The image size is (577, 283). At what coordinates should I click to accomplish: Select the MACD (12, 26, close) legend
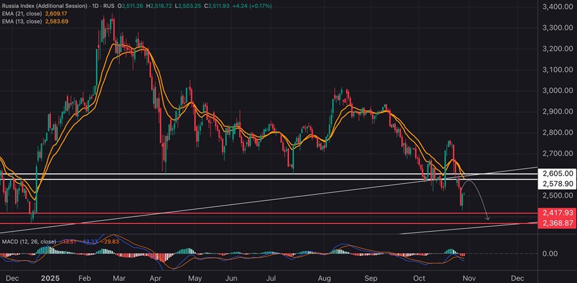click(29, 242)
